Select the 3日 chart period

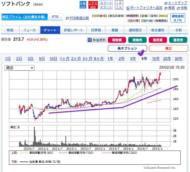(x=30, y=59)
